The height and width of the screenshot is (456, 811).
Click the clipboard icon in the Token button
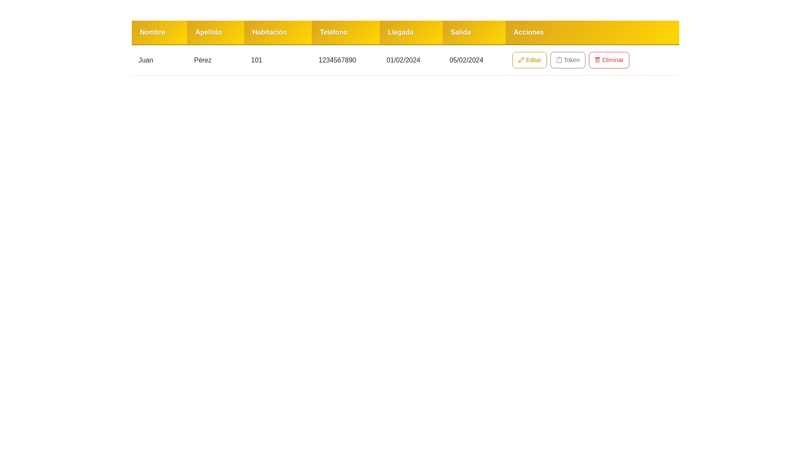click(559, 60)
